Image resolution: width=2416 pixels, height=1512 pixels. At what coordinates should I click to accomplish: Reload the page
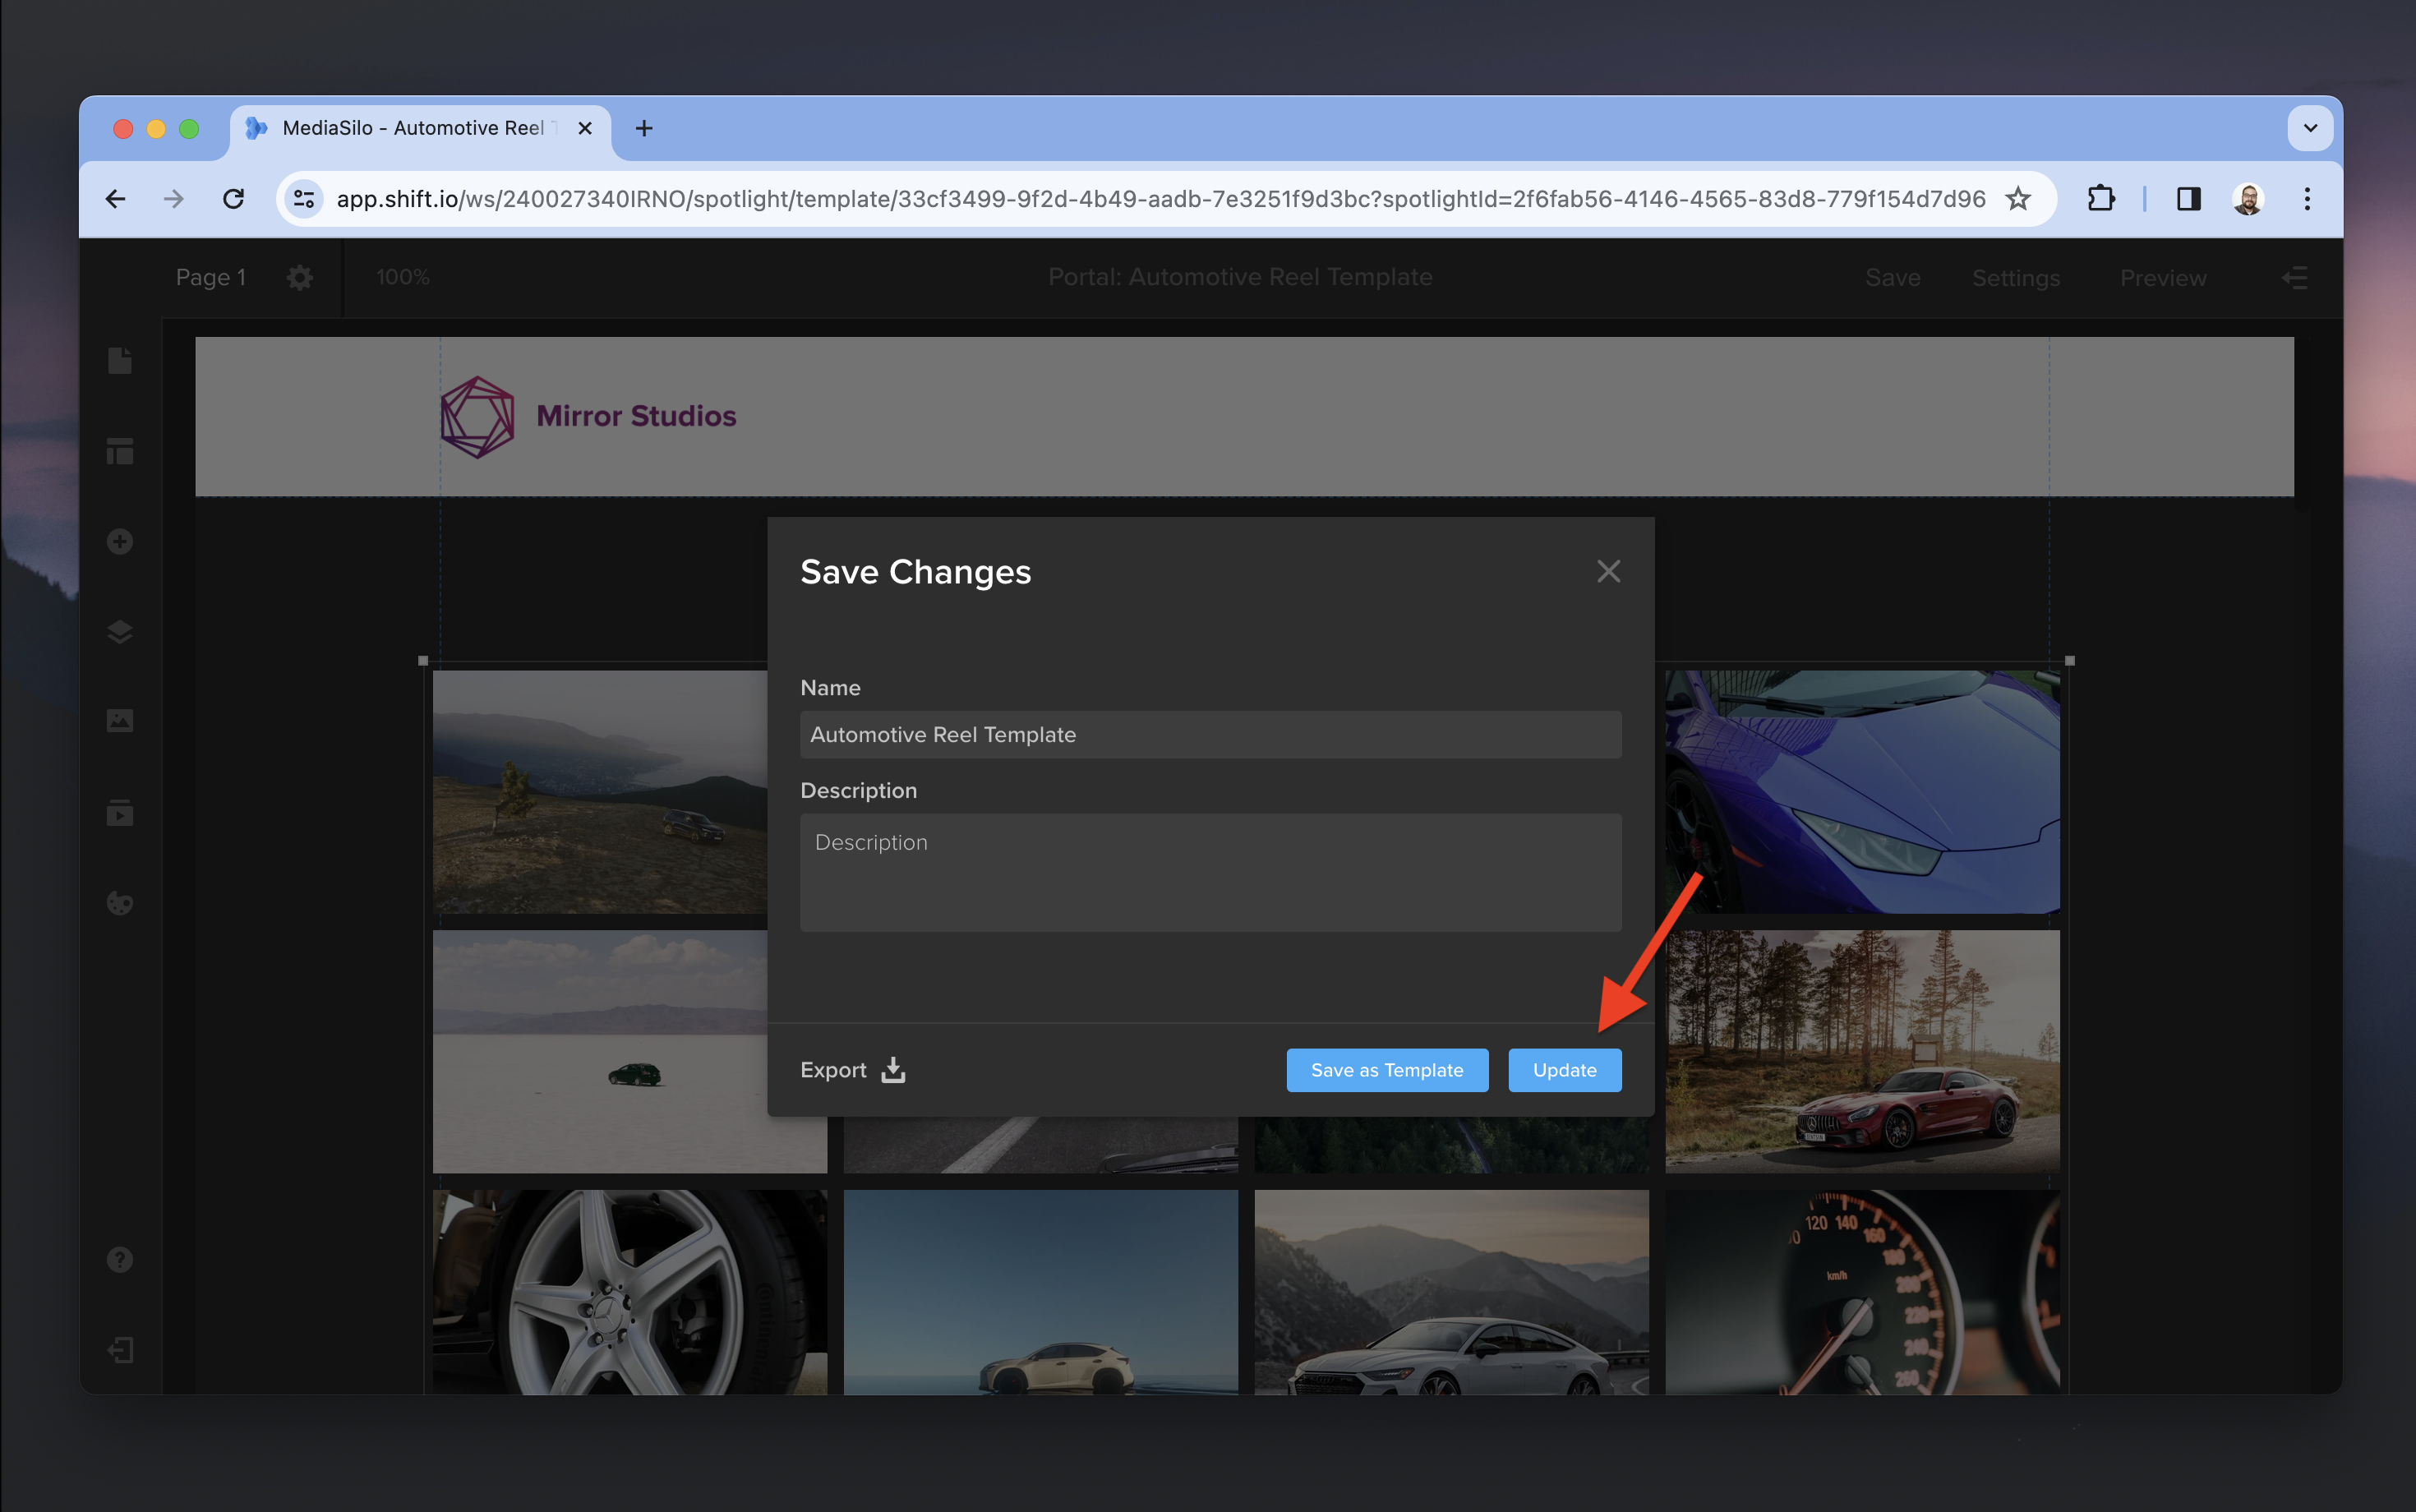pos(233,199)
